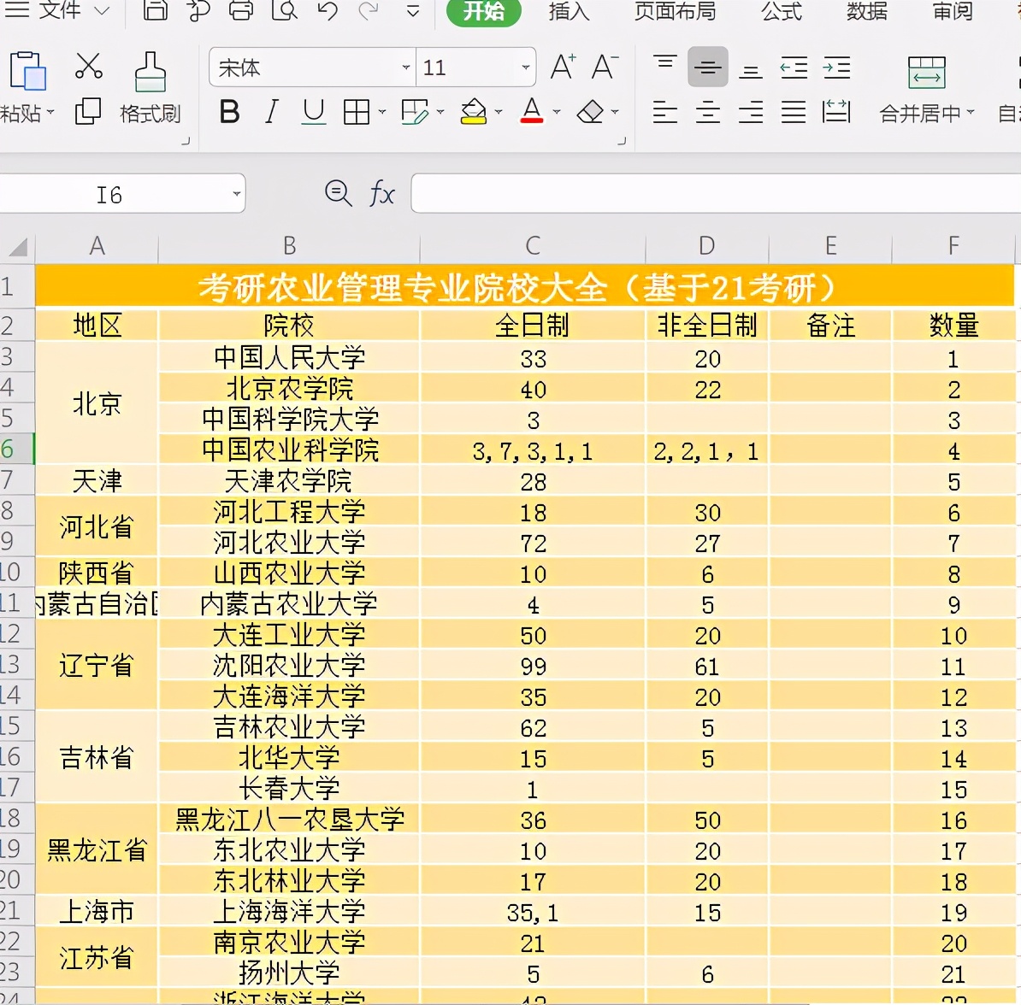Open the font size dropdown showing 11
This screenshot has height=1005, width=1021.
point(526,68)
